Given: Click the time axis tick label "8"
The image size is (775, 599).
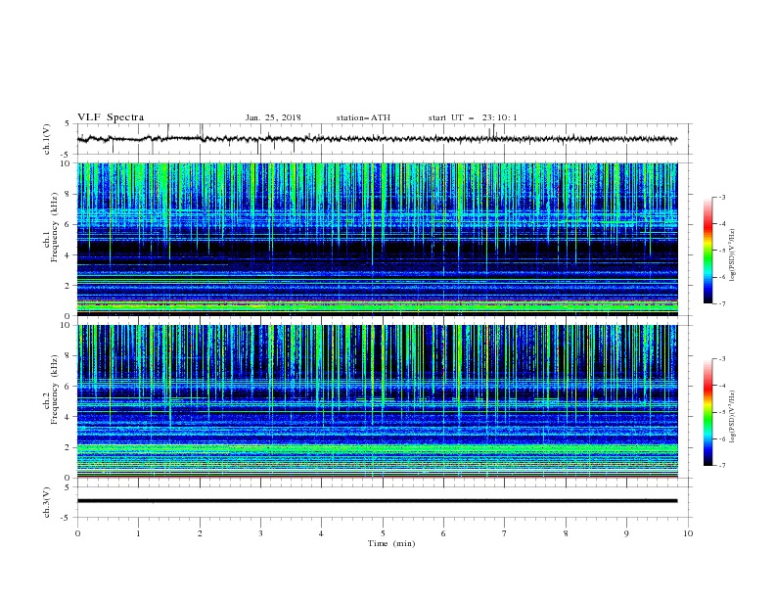Looking at the screenshot, I should pyautogui.click(x=566, y=533).
